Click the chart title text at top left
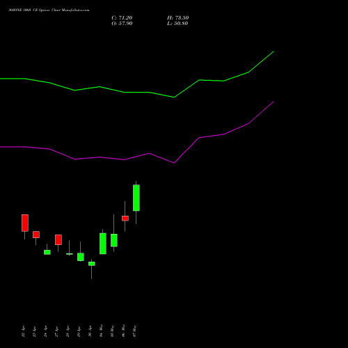Screen dimensions: 348x348 click(49, 10)
